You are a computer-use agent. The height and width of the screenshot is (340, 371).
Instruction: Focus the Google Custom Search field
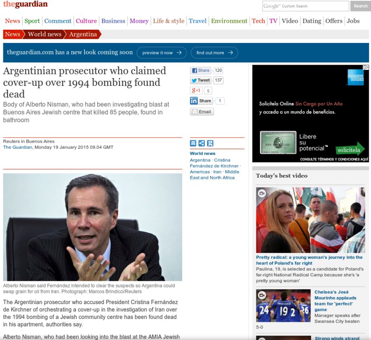(305, 6)
